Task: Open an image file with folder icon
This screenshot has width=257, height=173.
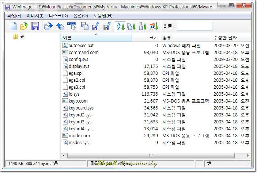Action: pyautogui.click(x=24, y=26)
